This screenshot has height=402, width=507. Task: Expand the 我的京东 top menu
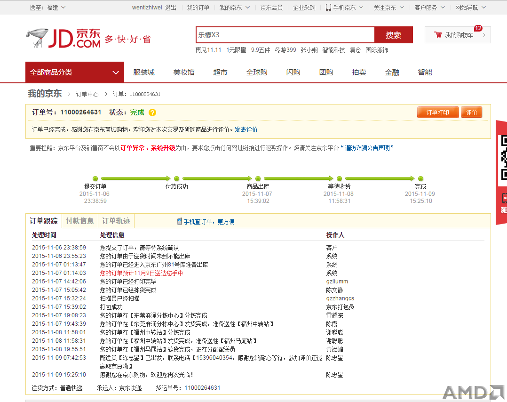pos(234,8)
